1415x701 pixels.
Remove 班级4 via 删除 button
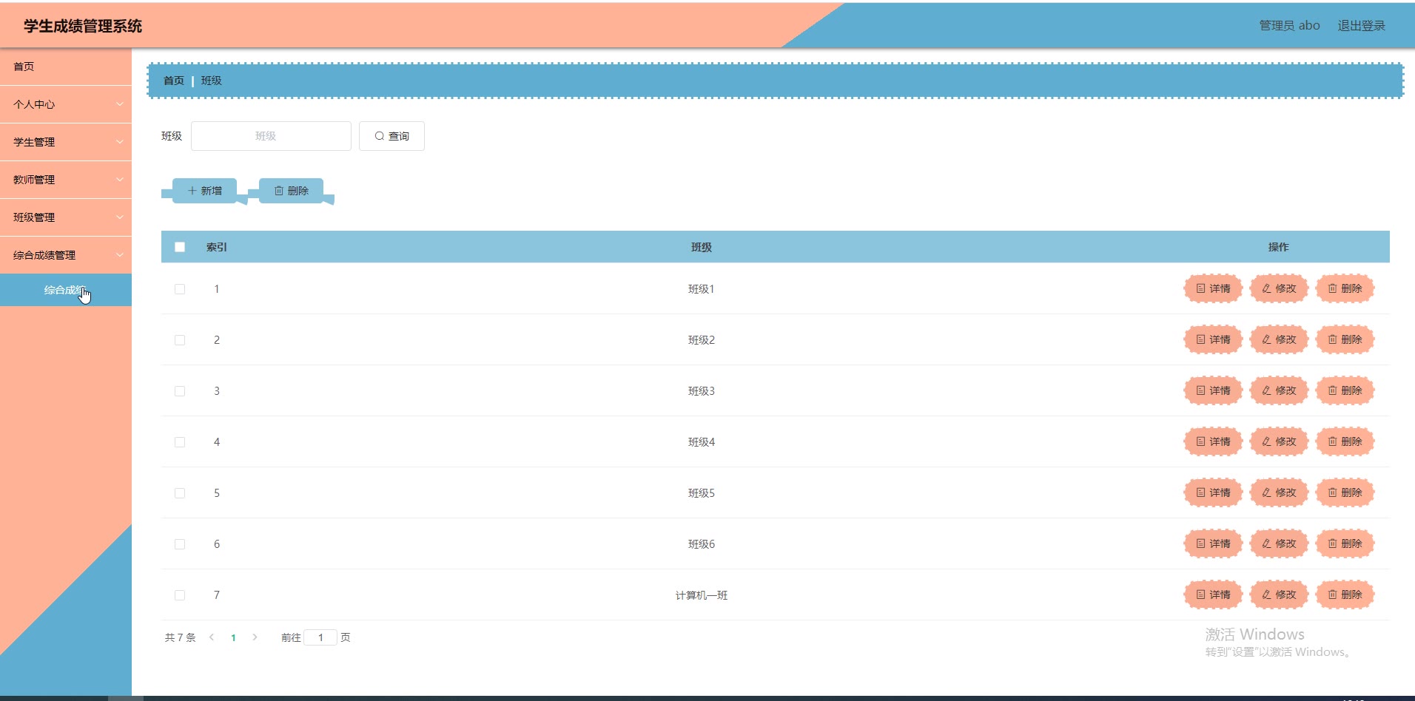pos(1345,441)
